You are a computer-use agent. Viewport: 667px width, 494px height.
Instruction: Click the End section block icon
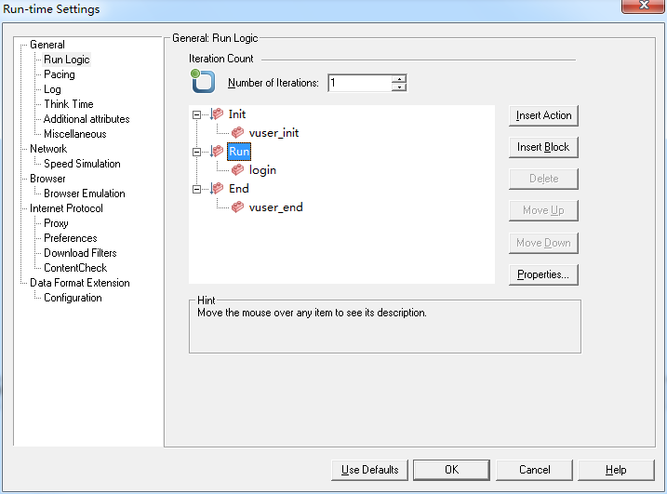point(218,189)
